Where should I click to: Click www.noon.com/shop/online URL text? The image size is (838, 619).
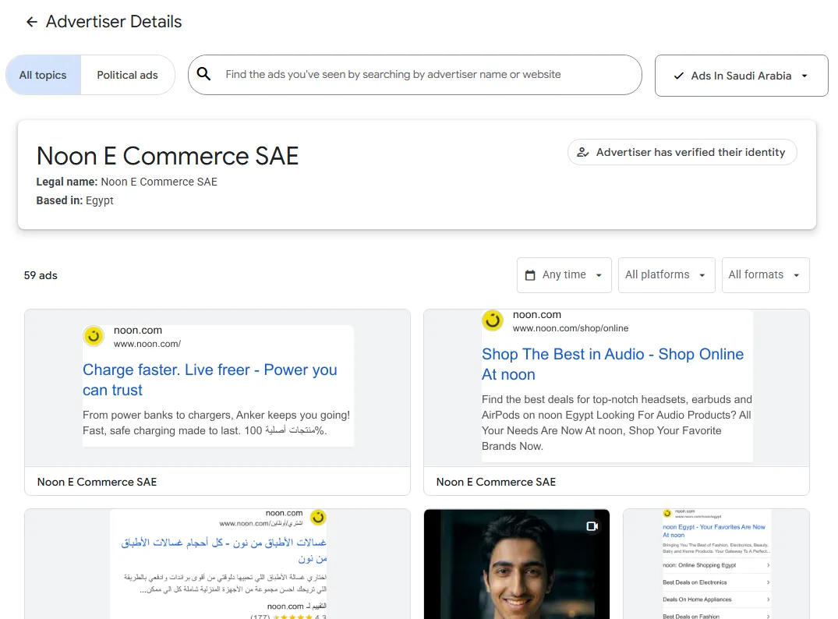click(571, 328)
